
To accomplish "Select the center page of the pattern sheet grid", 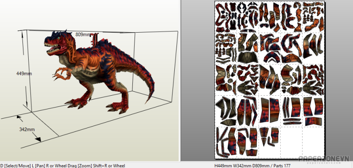I will (x=270, y=80).
